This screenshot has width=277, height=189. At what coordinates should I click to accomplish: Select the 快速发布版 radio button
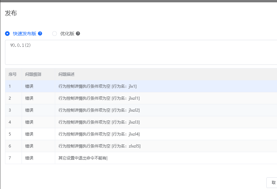pos(7,34)
